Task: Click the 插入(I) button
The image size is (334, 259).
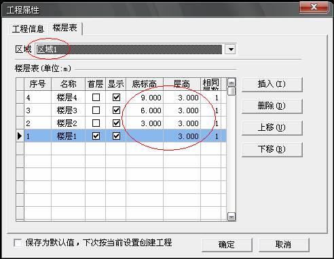Action: click(272, 84)
